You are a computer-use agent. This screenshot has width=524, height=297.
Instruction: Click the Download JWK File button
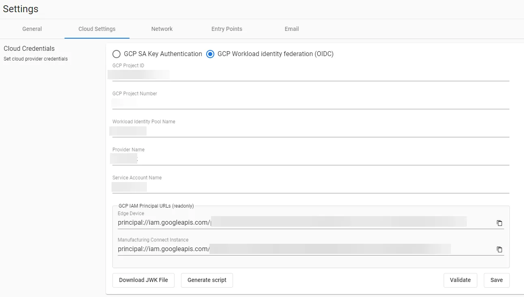[x=143, y=280]
